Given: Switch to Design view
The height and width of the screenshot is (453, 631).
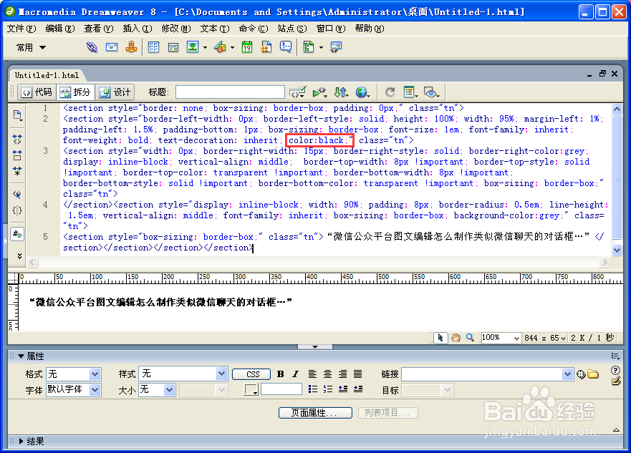Looking at the screenshot, I should click(115, 92).
